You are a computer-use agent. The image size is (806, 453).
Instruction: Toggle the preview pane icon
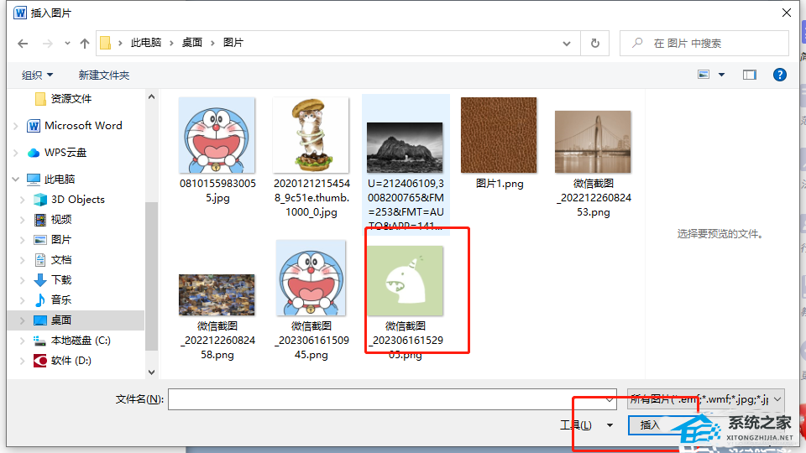(750, 75)
